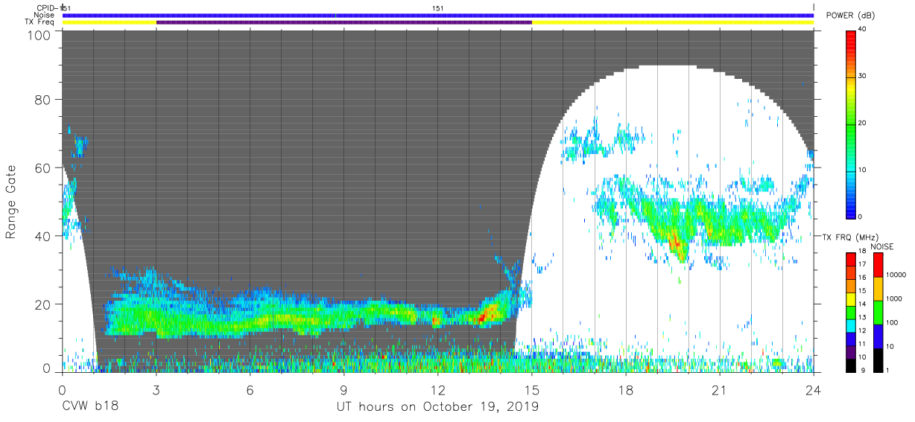
Task: Click the 40 tick on the power scale
Action: click(864, 30)
